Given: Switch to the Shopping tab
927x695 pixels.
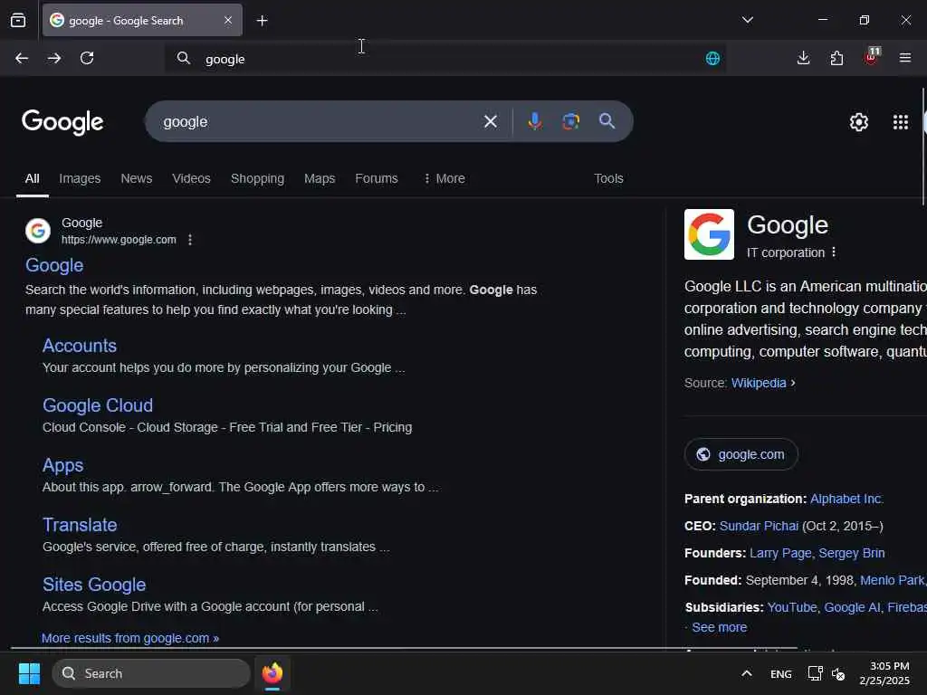Looking at the screenshot, I should click(x=257, y=178).
